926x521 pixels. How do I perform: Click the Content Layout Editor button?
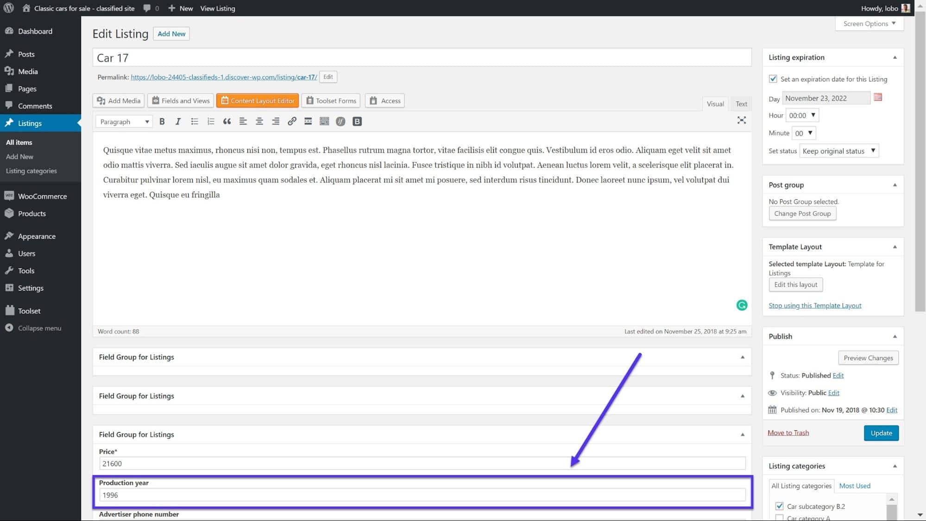[258, 100]
